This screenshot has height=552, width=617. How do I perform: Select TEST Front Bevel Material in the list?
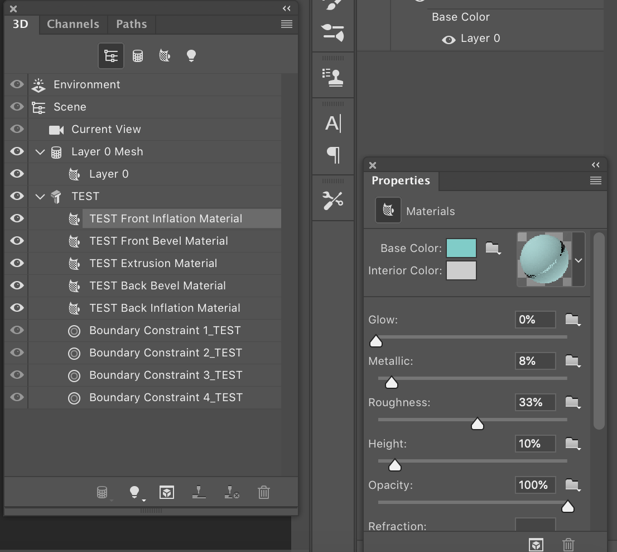(x=158, y=241)
